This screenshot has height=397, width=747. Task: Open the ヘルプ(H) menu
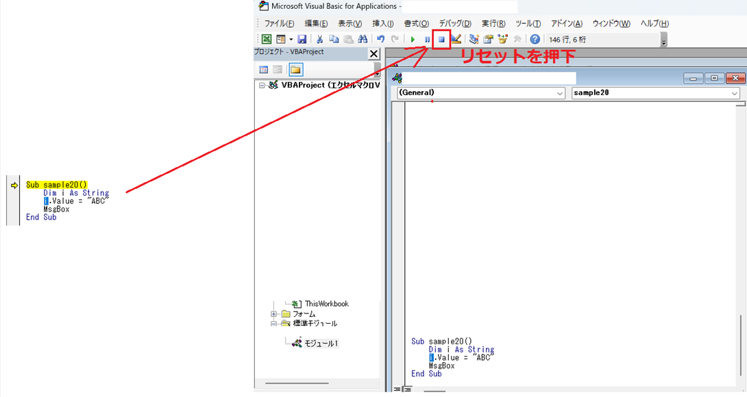point(654,23)
